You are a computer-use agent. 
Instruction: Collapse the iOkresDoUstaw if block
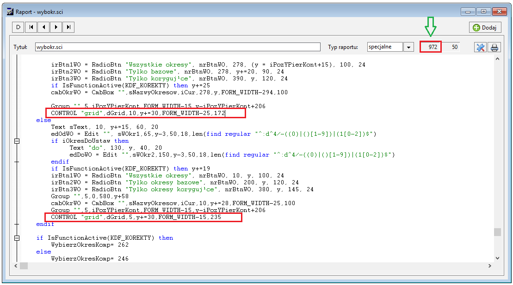click(x=17, y=141)
